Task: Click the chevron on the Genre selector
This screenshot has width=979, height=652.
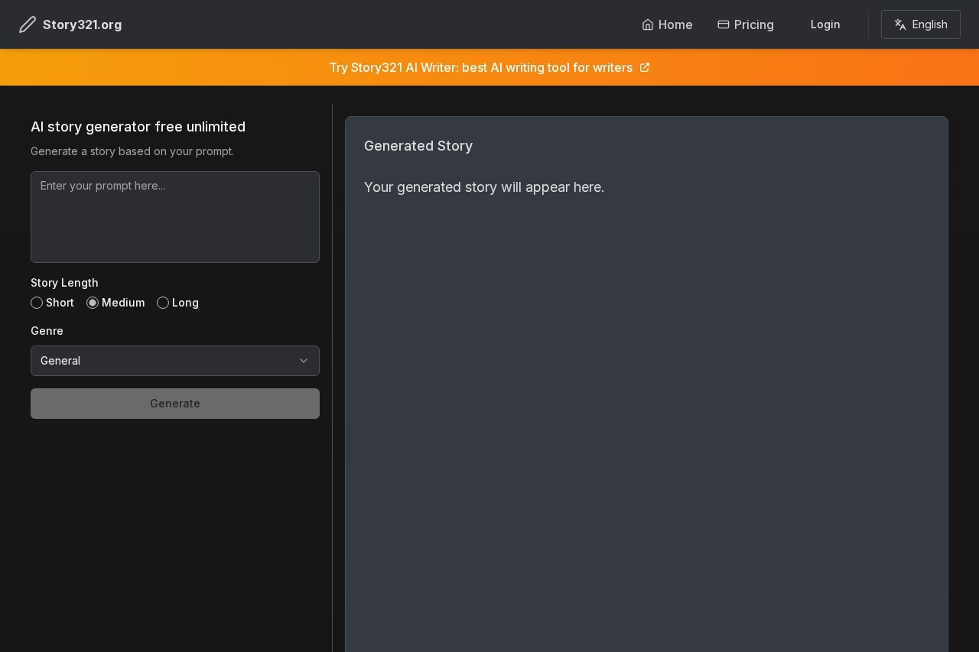Action: coord(304,361)
